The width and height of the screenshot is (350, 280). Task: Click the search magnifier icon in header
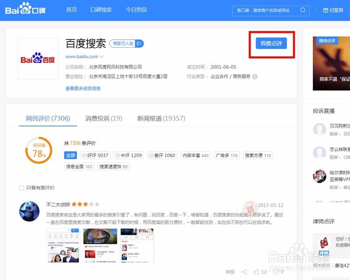click(303, 10)
